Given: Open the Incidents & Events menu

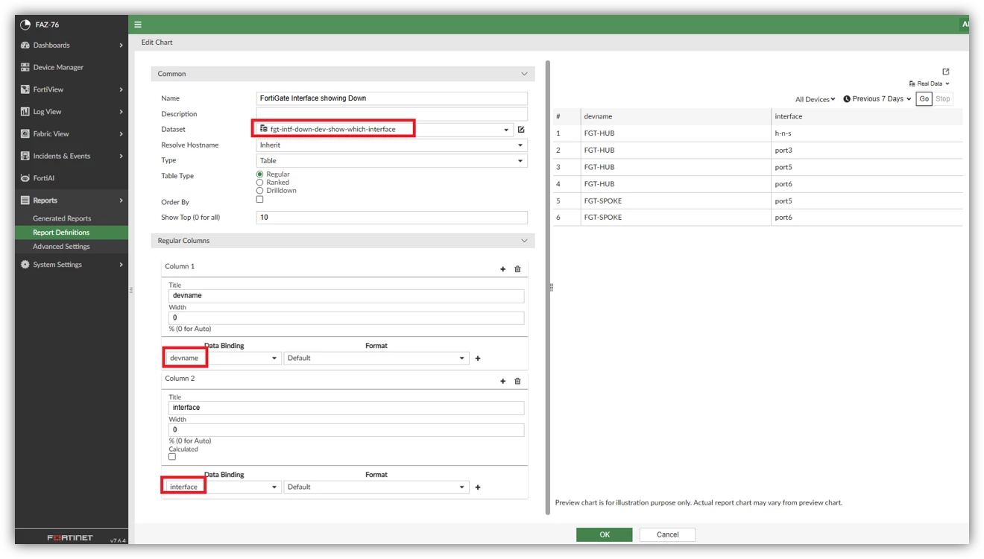Looking at the screenshot, I should [x=72, y=156].
